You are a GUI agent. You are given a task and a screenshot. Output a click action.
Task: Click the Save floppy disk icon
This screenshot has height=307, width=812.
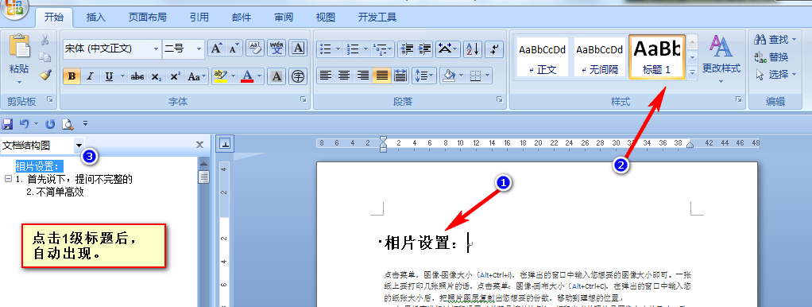tap(7, 124)
